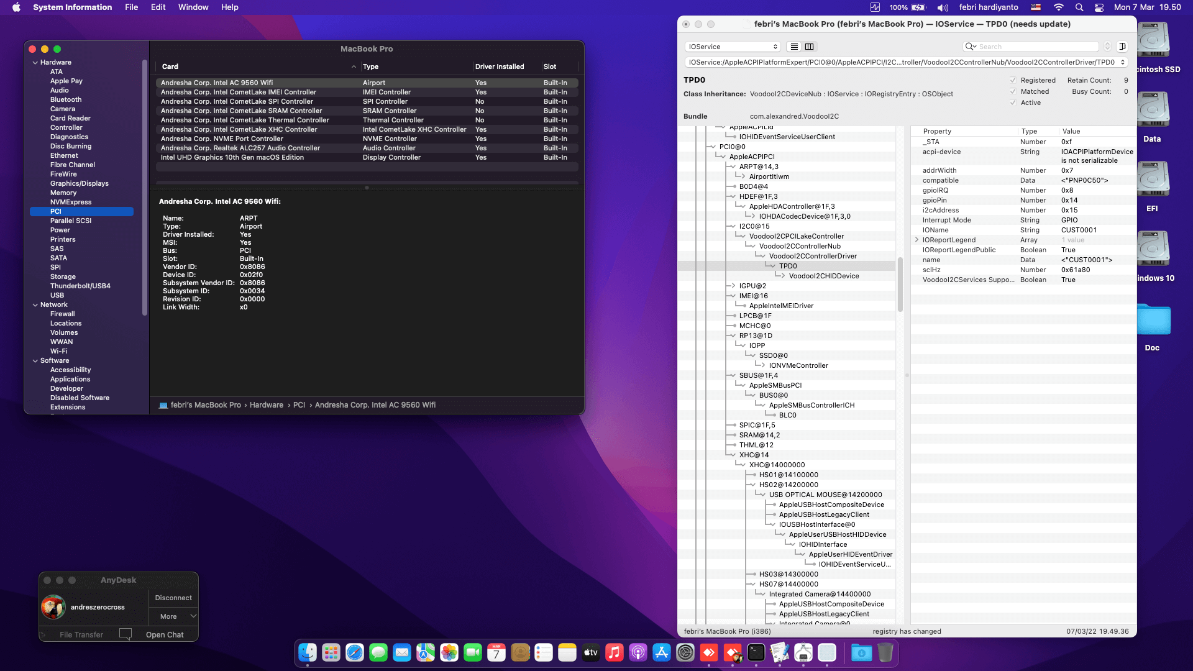1193x671 pixels.
Task: Select VoodooI2CHIDDevice in registry tree
Action: (x=824, y=276)
